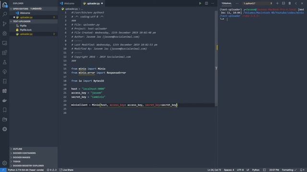Change the file encoding UTF-8
This screenshot has height=172, width=307.
tap(240, 170)
